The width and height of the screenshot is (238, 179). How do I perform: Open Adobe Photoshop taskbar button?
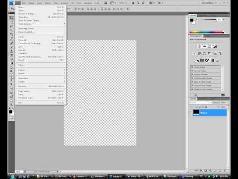click(117, 177)
